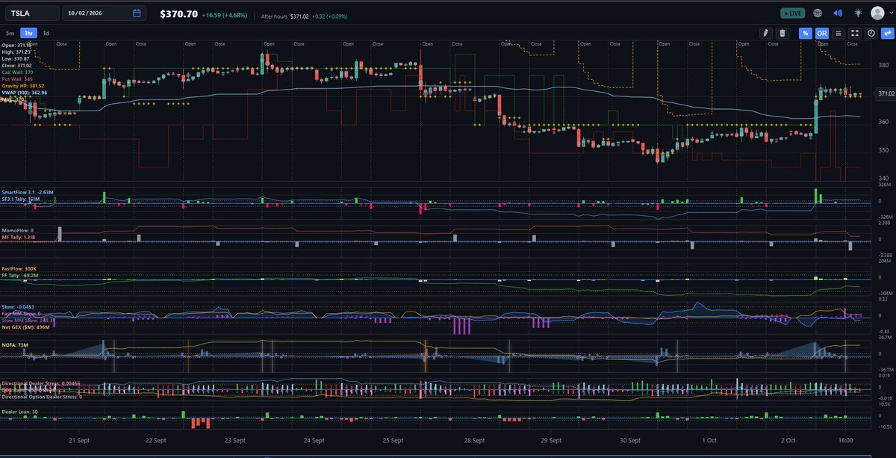
Task: Mute the sound alerts speaker icon
Action: 838,13
